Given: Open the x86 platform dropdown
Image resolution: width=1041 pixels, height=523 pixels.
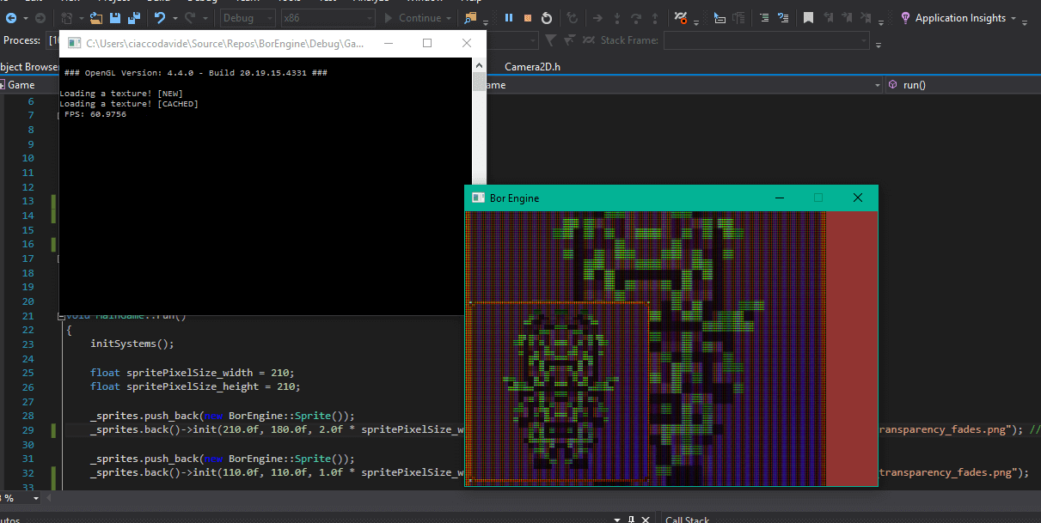Looking at the screenshot, I should coord(328,18).
